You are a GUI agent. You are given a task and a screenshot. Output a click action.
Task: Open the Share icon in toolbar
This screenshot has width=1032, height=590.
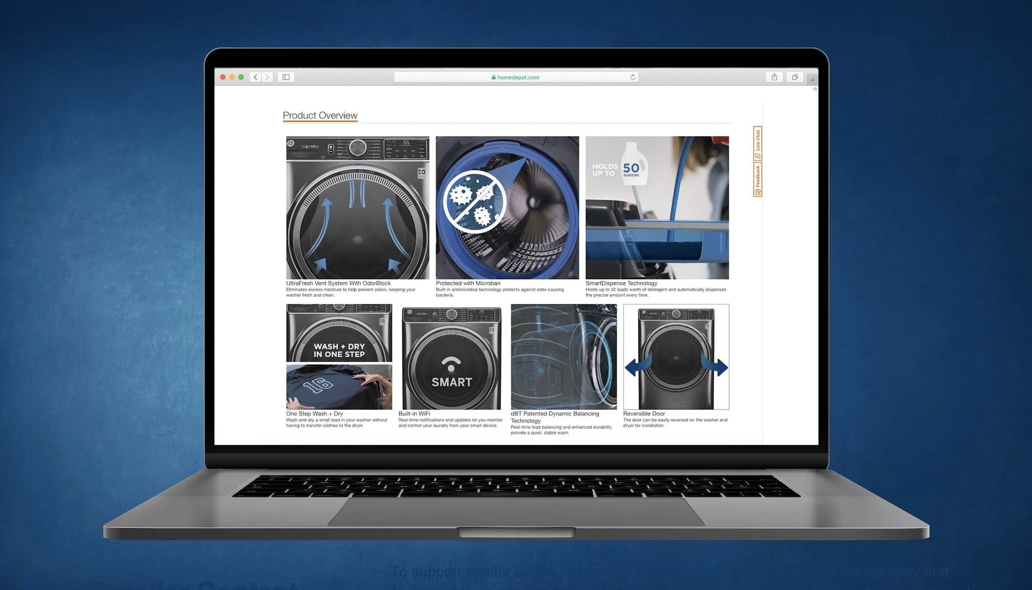click(774, 77)
